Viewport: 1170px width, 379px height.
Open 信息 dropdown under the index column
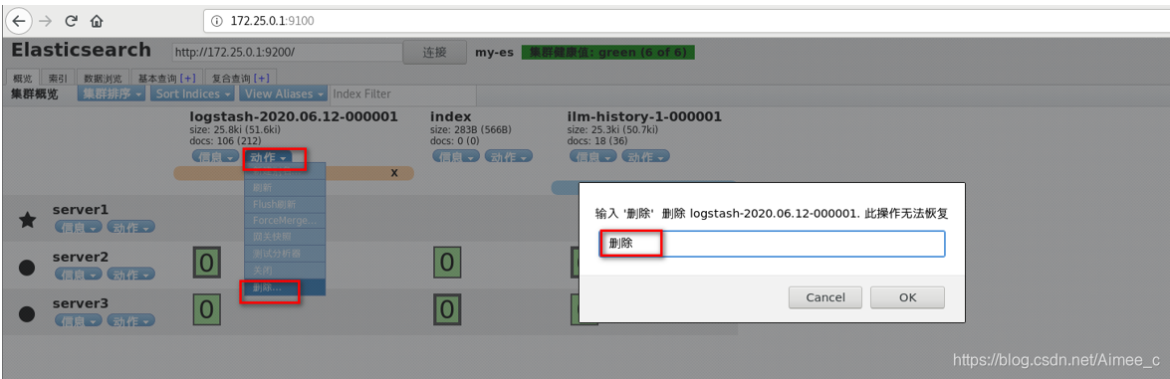(x=456, y=157)
